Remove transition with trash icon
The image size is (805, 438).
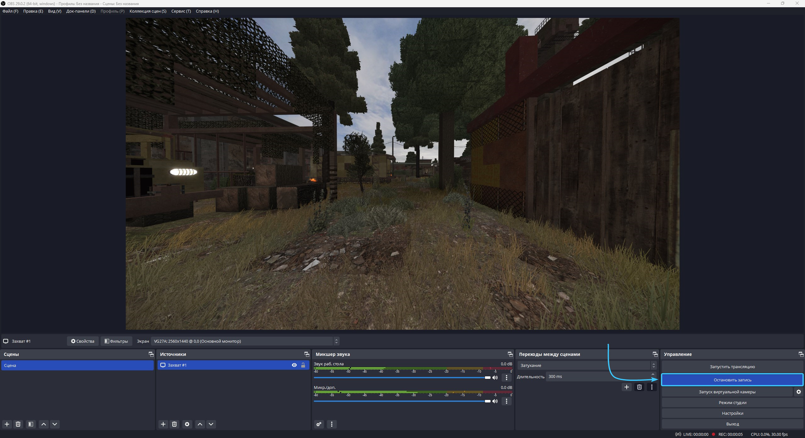(x=639, y=387)
